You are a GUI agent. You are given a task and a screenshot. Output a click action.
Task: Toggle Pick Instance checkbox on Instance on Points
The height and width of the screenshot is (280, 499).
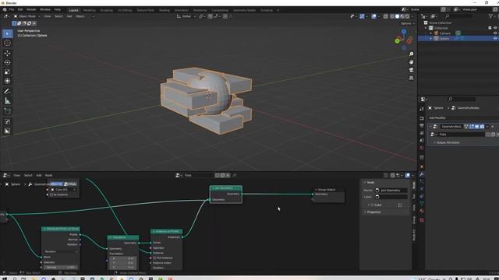(x=154, y=257)
